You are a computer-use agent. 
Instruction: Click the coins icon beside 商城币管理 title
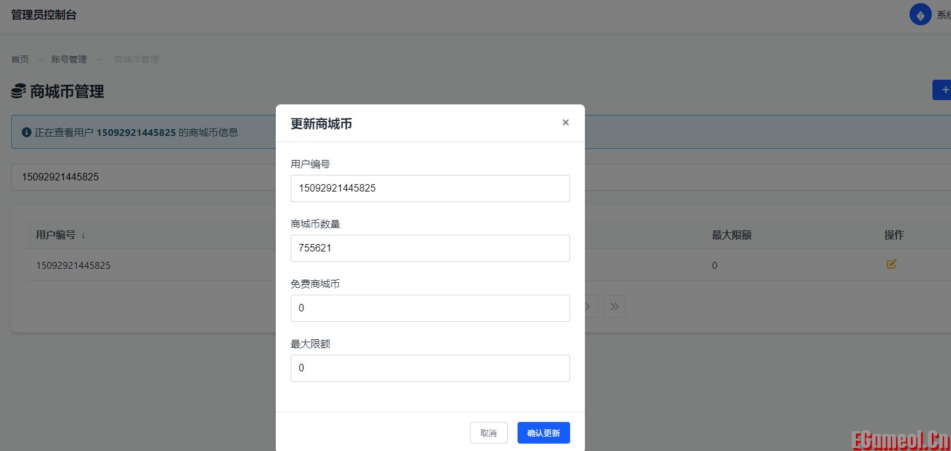pyautogui.click(x=18, y=91)
